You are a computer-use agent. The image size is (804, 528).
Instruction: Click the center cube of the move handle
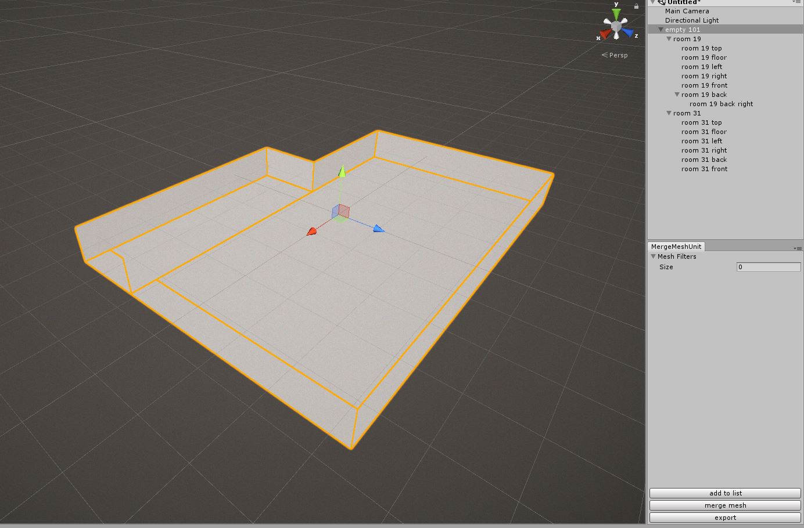[341, 212]
